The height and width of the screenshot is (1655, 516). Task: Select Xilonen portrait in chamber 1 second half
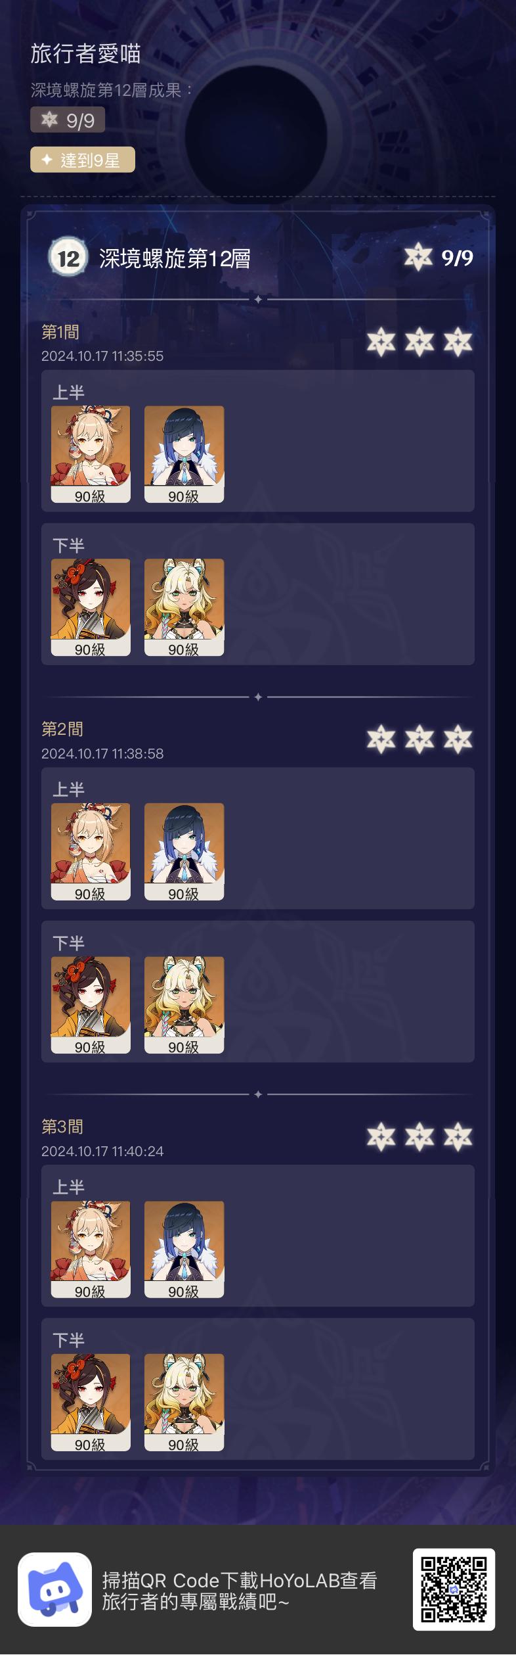point(184,607)
